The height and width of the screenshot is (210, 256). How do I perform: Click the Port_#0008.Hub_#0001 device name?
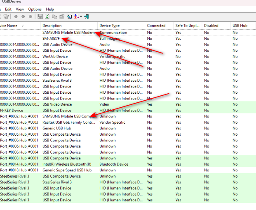tap(19, 158)
